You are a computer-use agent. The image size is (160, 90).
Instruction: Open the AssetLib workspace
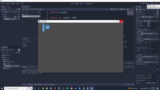pyautogui.click(x=89, y=4)
